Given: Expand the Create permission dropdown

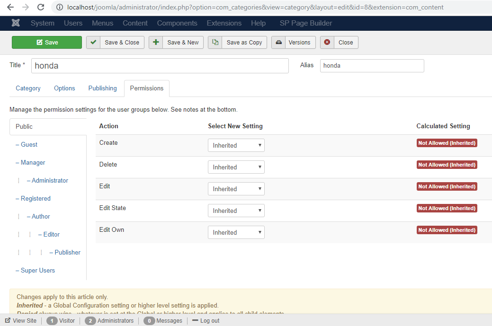Looking at the screenshot, I should pos(236,145).
